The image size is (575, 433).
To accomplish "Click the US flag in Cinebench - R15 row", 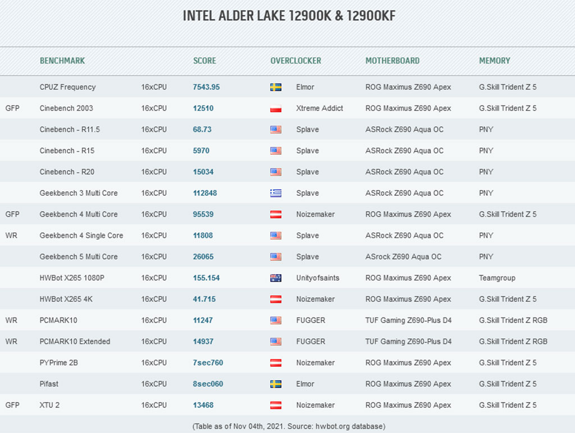I will pyautogui.click(x=276, y=150).
